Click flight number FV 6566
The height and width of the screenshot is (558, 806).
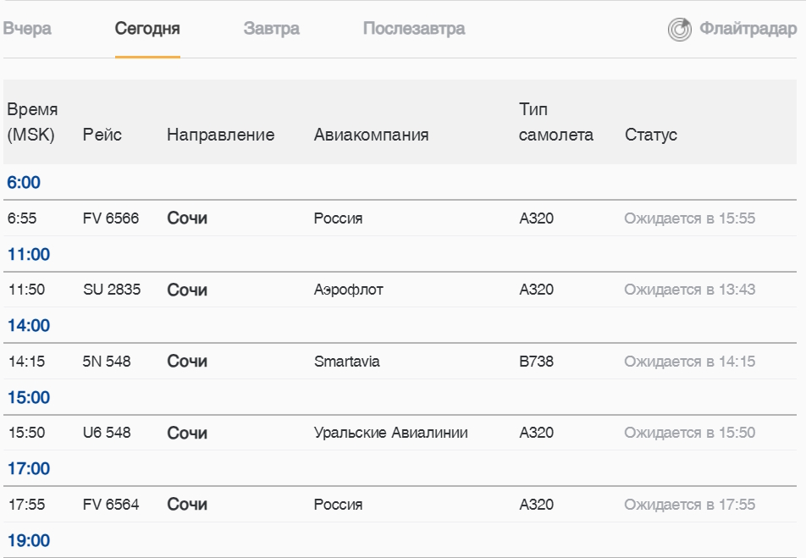point(111,218)
